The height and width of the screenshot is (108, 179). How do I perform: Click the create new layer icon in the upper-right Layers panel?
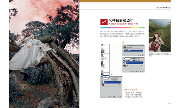140,72
